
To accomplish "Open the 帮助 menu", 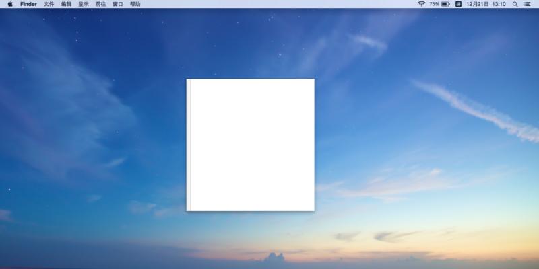I will click(x=135, y=4).
